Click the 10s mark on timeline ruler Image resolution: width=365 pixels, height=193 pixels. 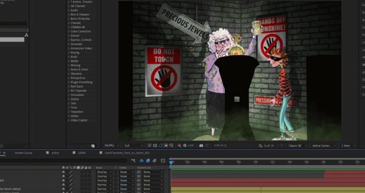pyautogui.click(x=255, y=162)
